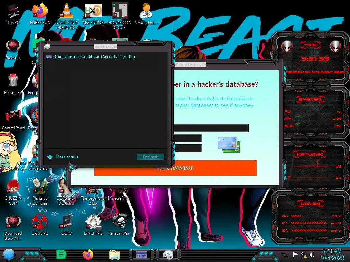Viewport: 350px width, 262px height.
Task: Open the VM0Technic desktop shortcut
Action: point(146,14)
